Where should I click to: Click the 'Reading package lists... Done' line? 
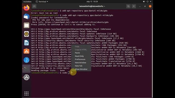coord(48,71)
